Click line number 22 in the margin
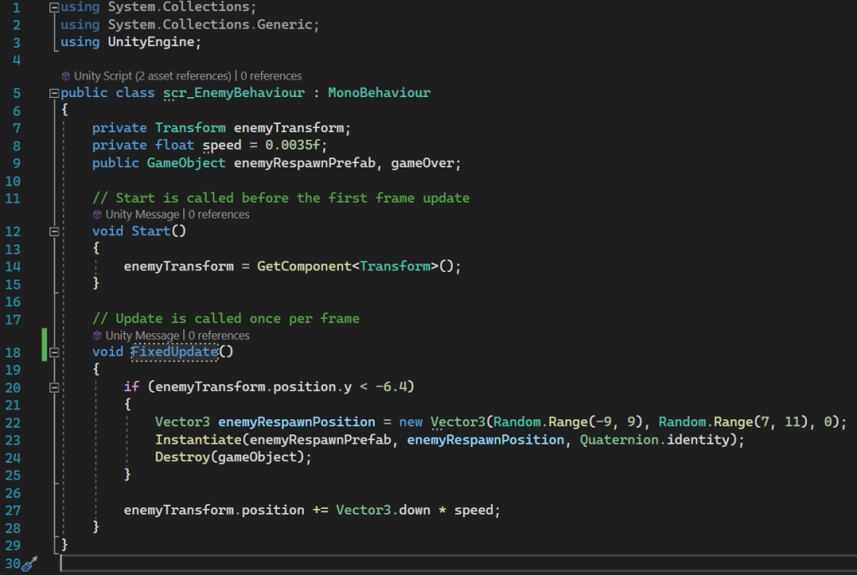 click(12, 422)
